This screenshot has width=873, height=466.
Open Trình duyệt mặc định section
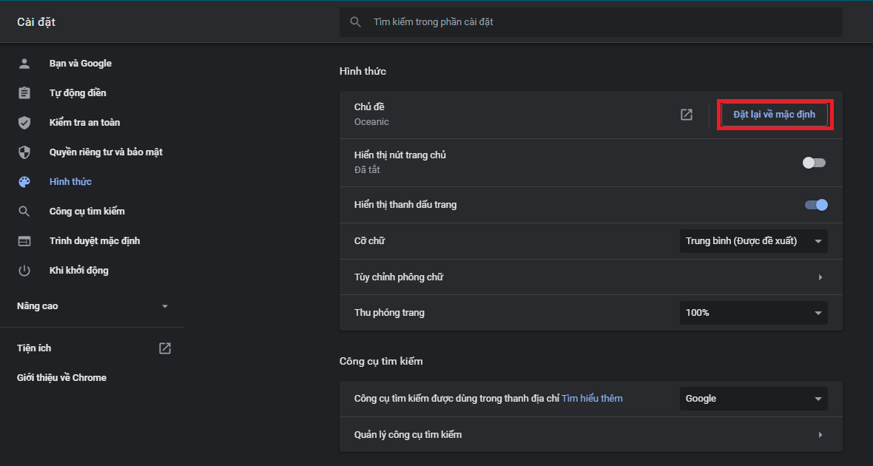(95, 241)
